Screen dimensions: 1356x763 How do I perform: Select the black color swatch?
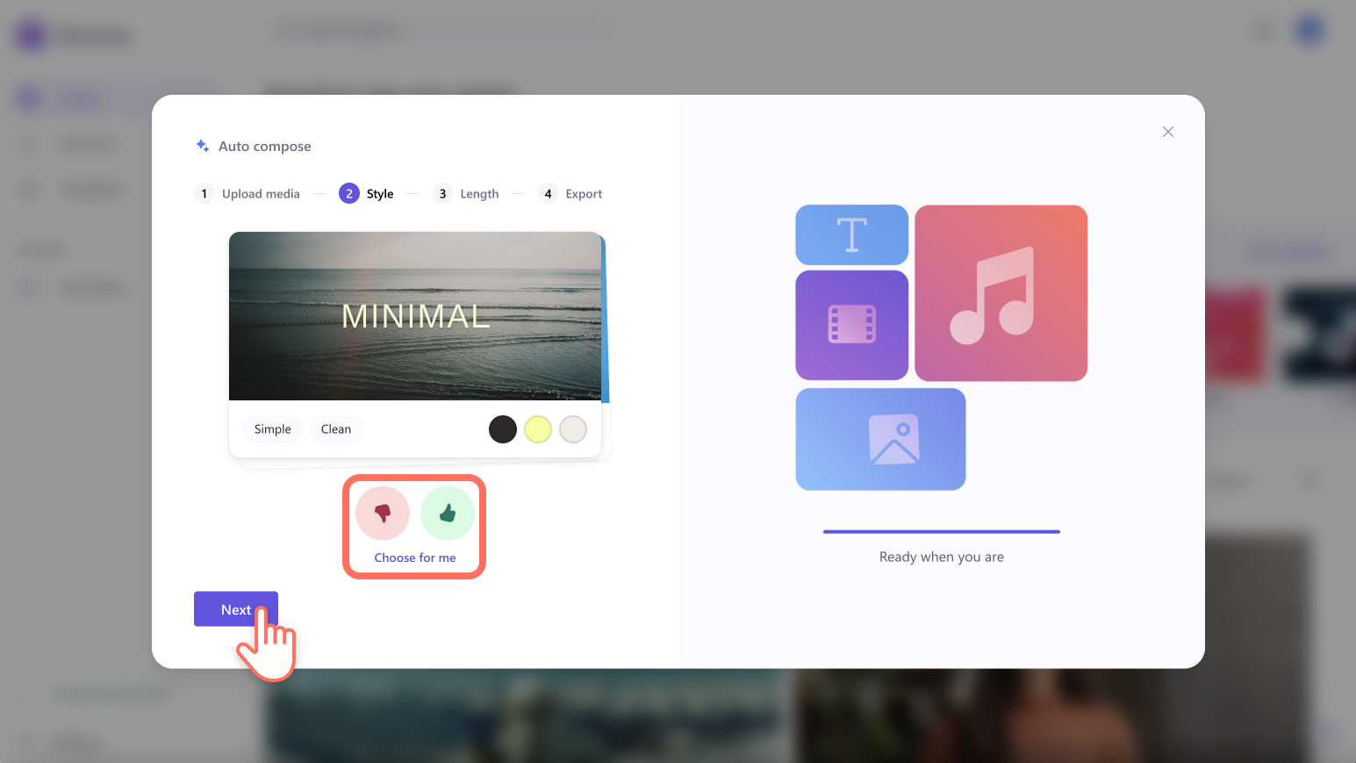click(x=503, y=428)
